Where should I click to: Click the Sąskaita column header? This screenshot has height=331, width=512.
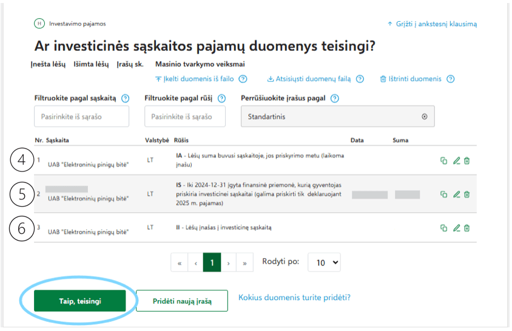58,141
